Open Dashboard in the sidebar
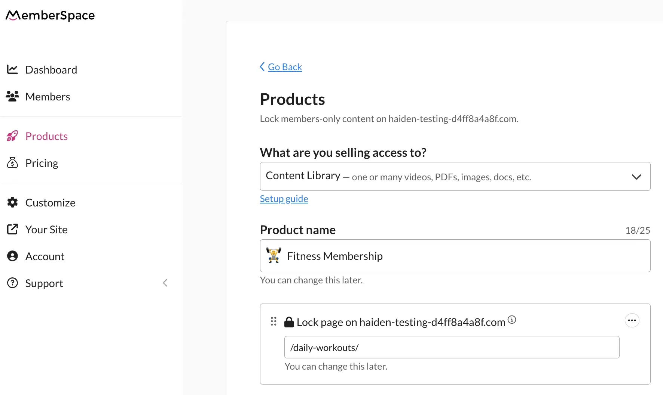This screenshot has height=395, width=663. coord(51,70)
